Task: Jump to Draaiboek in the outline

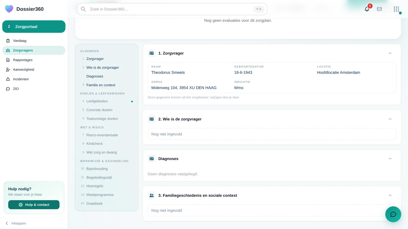Action: [107, 204]
